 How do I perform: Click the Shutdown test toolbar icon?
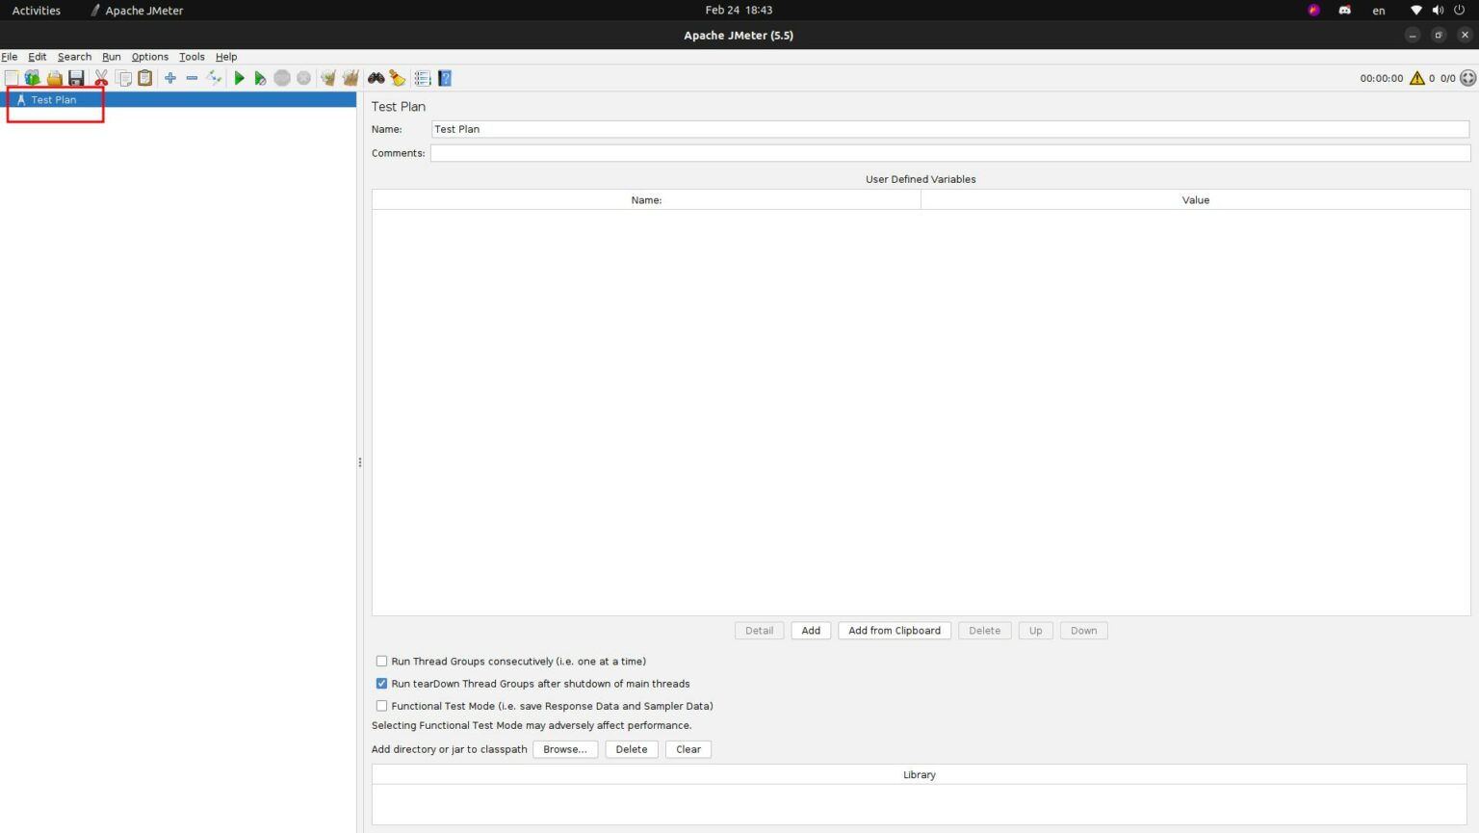point(304,78)
